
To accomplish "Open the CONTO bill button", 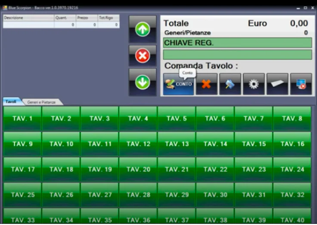I will click(178, 84).
